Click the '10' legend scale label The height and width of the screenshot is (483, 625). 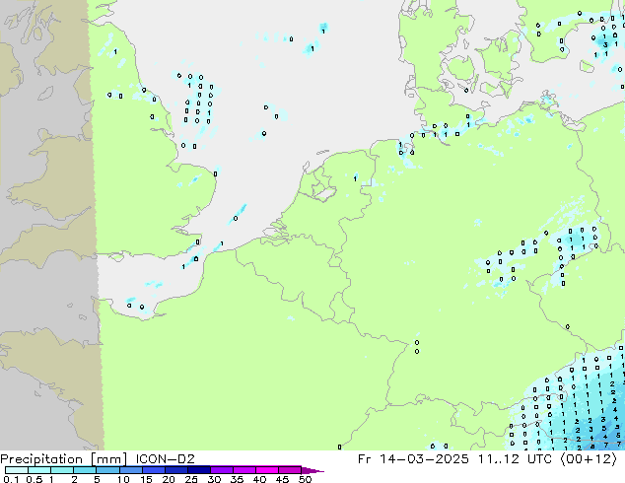pyautogui.click(x=123, y=479)
